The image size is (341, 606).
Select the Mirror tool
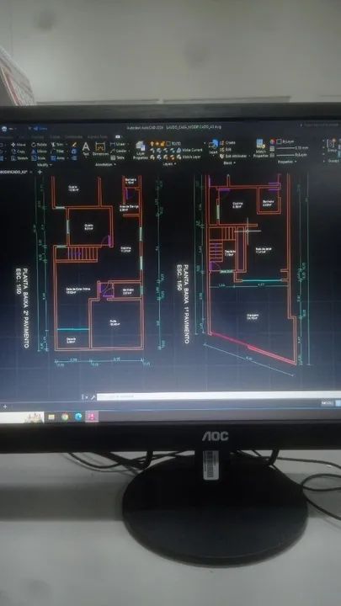pyautogui.click(x=39, y=151)
